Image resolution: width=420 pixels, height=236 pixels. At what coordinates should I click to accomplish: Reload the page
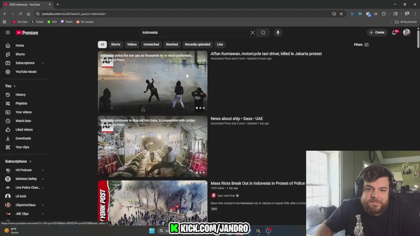pos(20,14)
